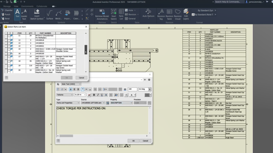The width and height of the screenshot is (273, 153).
Task: Click Insert Sketch Symbol in ribbon
Action: [x=37, y=14]
